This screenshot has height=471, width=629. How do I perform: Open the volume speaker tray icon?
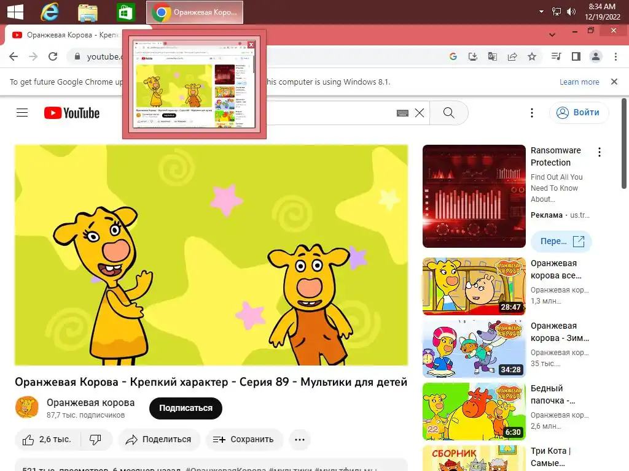(x=571, y=12)
